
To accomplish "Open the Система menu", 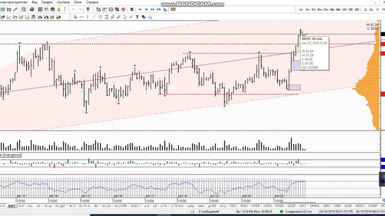I will pos(63,2).
